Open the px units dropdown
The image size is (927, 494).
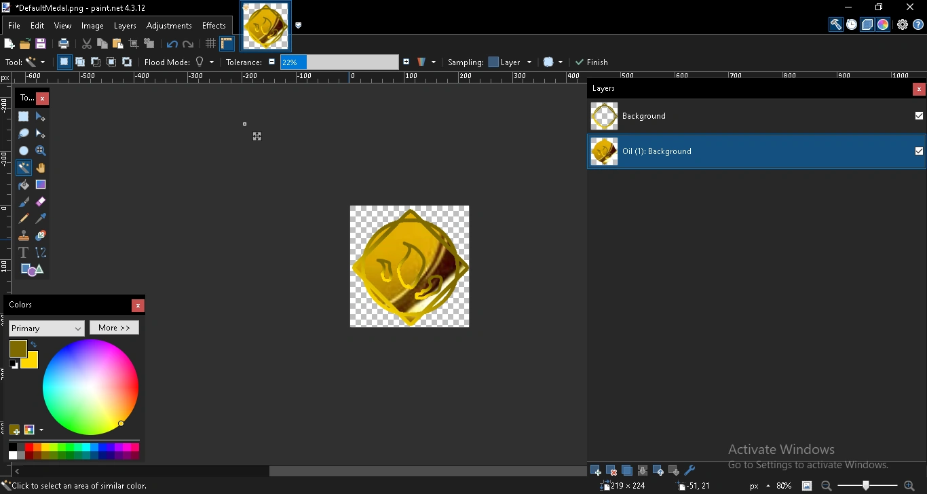(760, 487)
